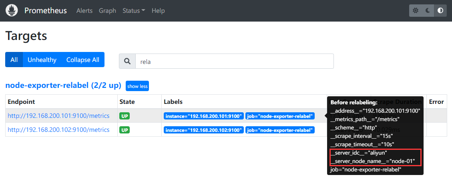Switch to the dark theme moon icon
Viewport: 452px width, 177px height.
click(428, 11)
